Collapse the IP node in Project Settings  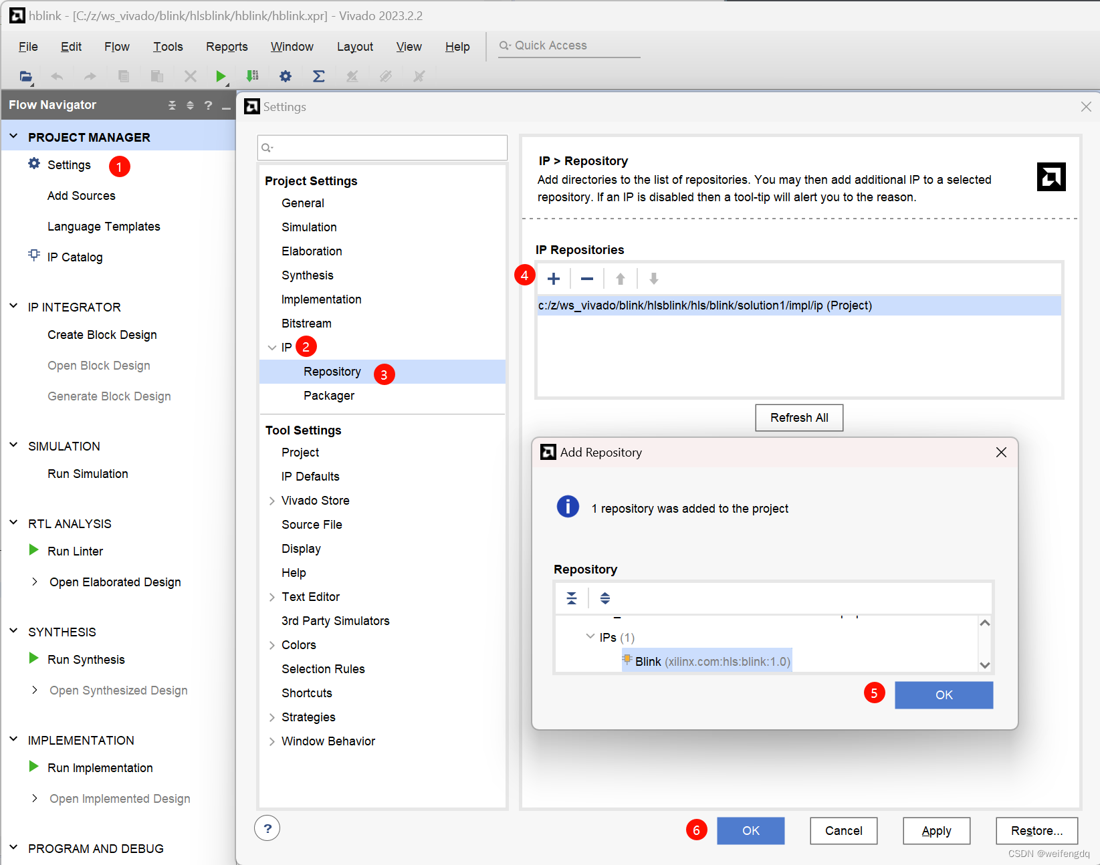(x=271, y=348)
